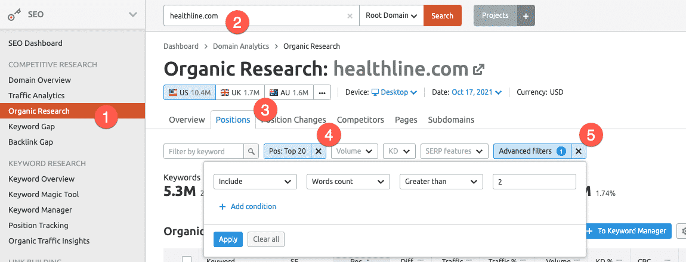Screen dimensions: 686x262
Task: Open the Greater than operator dropdown
Action: coord(441,182)
